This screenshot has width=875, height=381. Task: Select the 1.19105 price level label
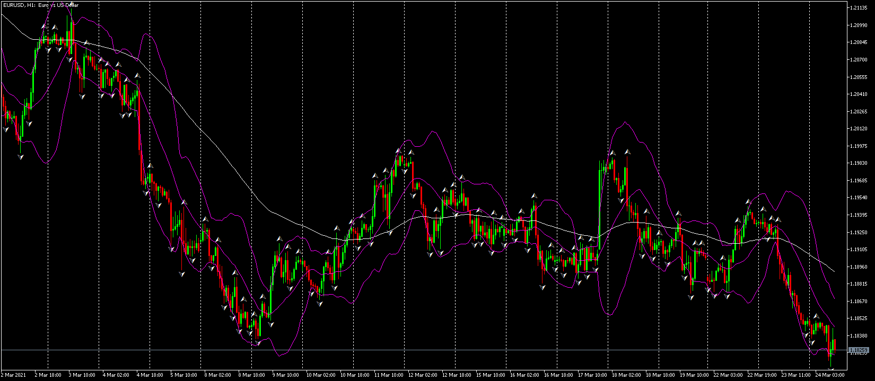click(859, 250)
